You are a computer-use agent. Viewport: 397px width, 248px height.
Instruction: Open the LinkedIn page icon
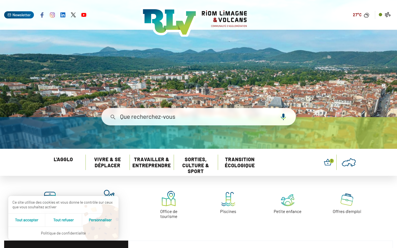click(63, 15)
